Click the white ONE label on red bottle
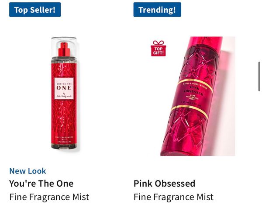This screenshot has height=205, width=262. (x=64, y=88)
